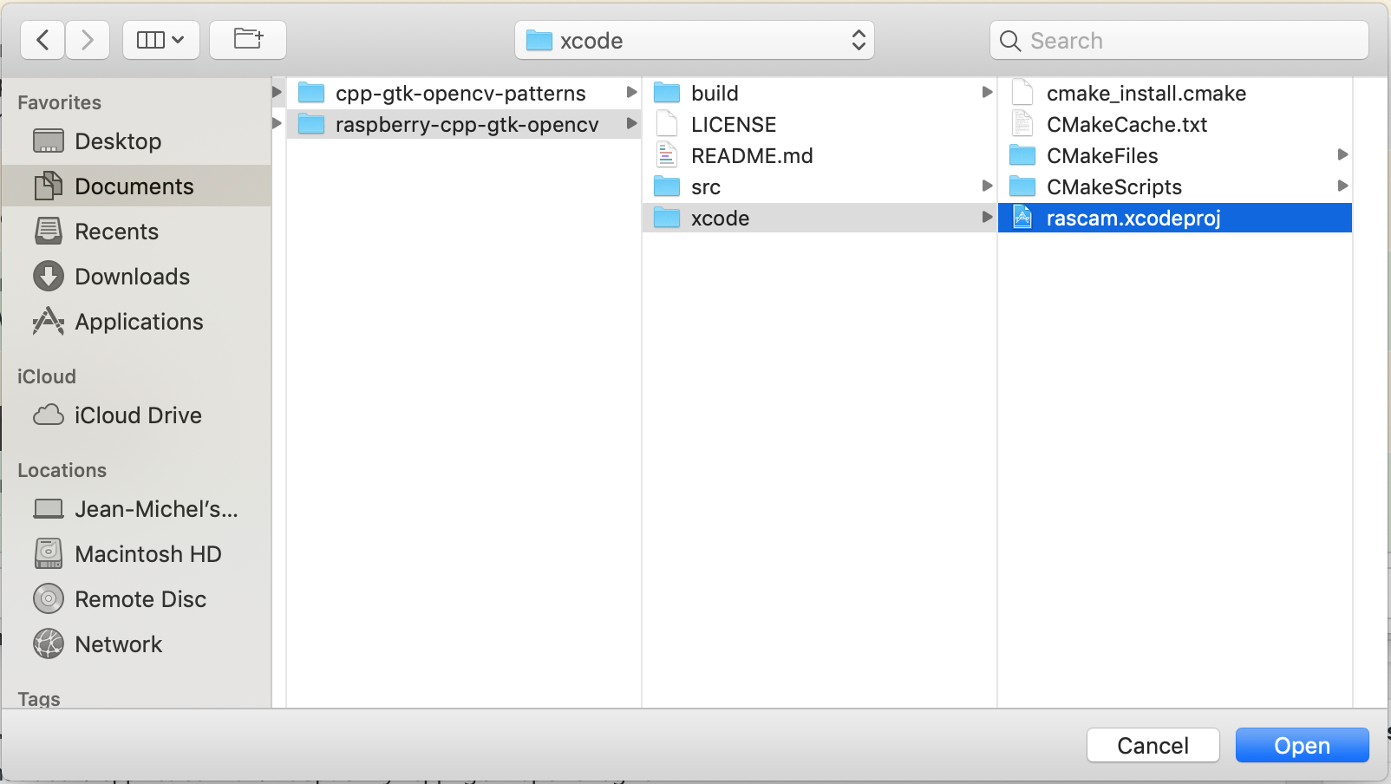
Task: Click the CMakeCache.txt text file icon
Action: click(x=1022, y=124)
